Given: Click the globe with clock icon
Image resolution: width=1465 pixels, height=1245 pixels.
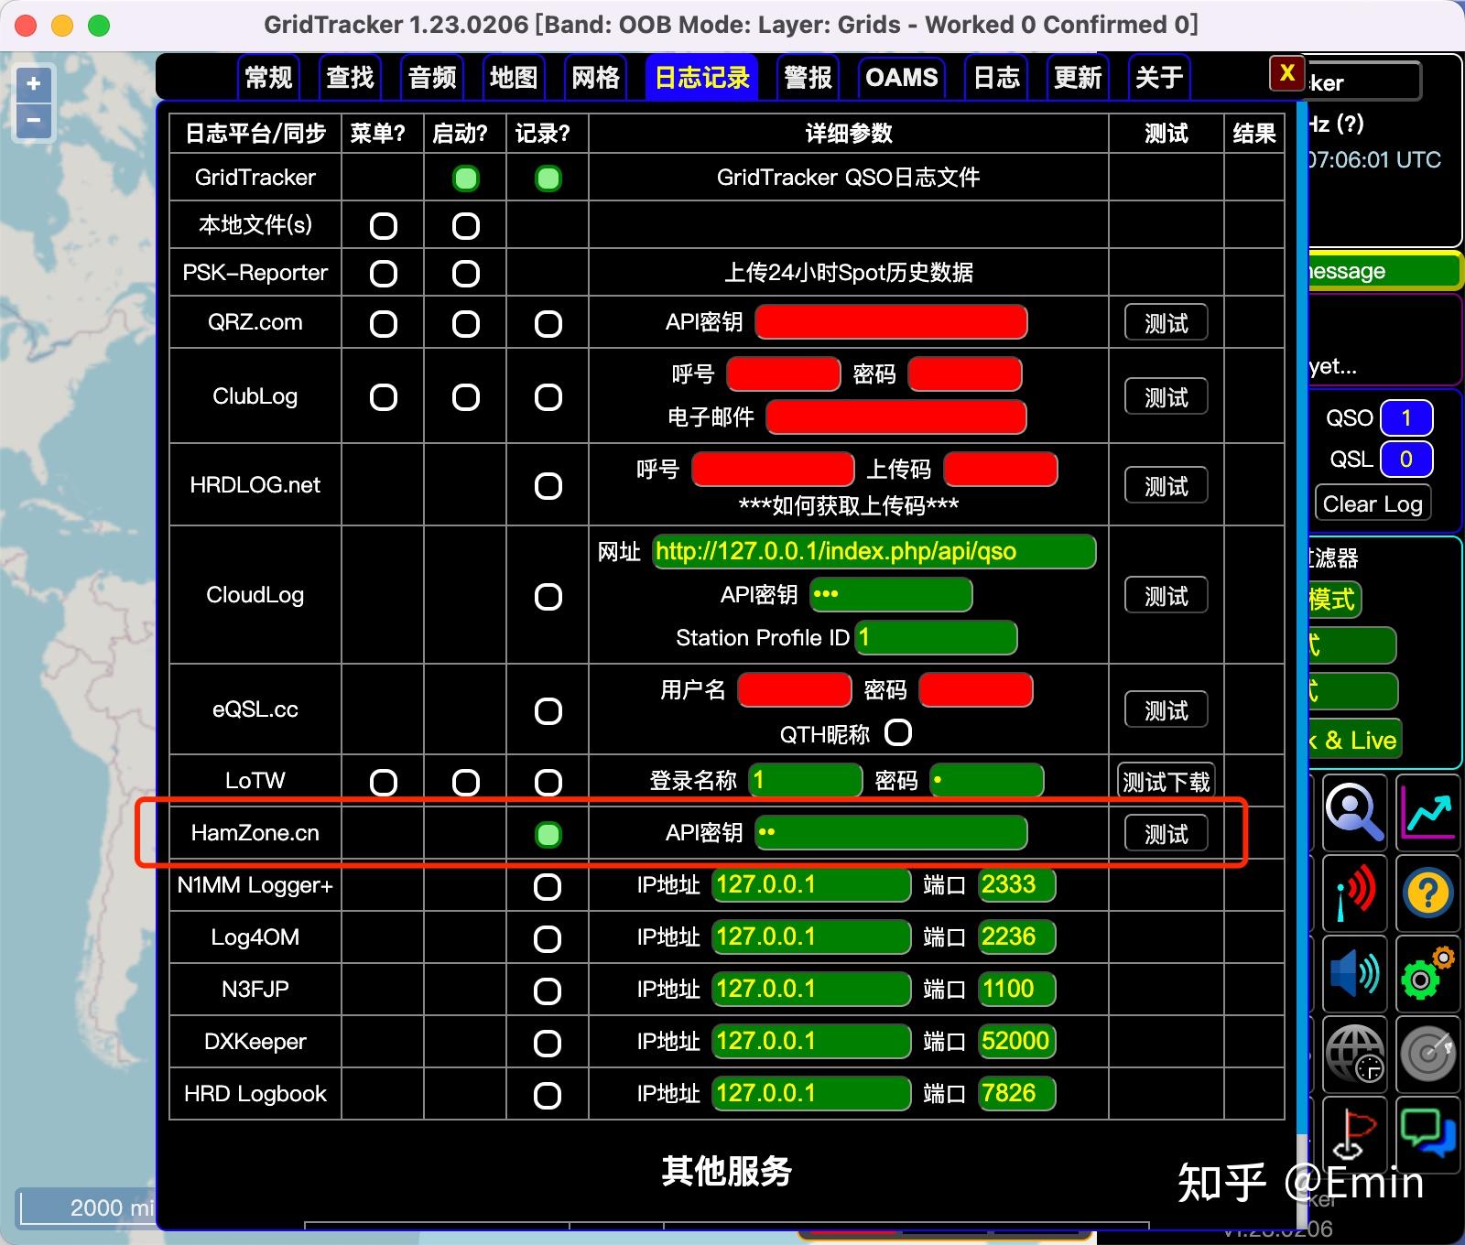Looking at the screenshot, I should (1355, 1054).
